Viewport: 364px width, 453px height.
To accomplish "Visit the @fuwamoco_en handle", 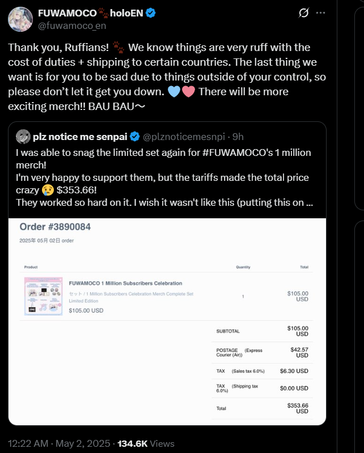I will (67, 25).
